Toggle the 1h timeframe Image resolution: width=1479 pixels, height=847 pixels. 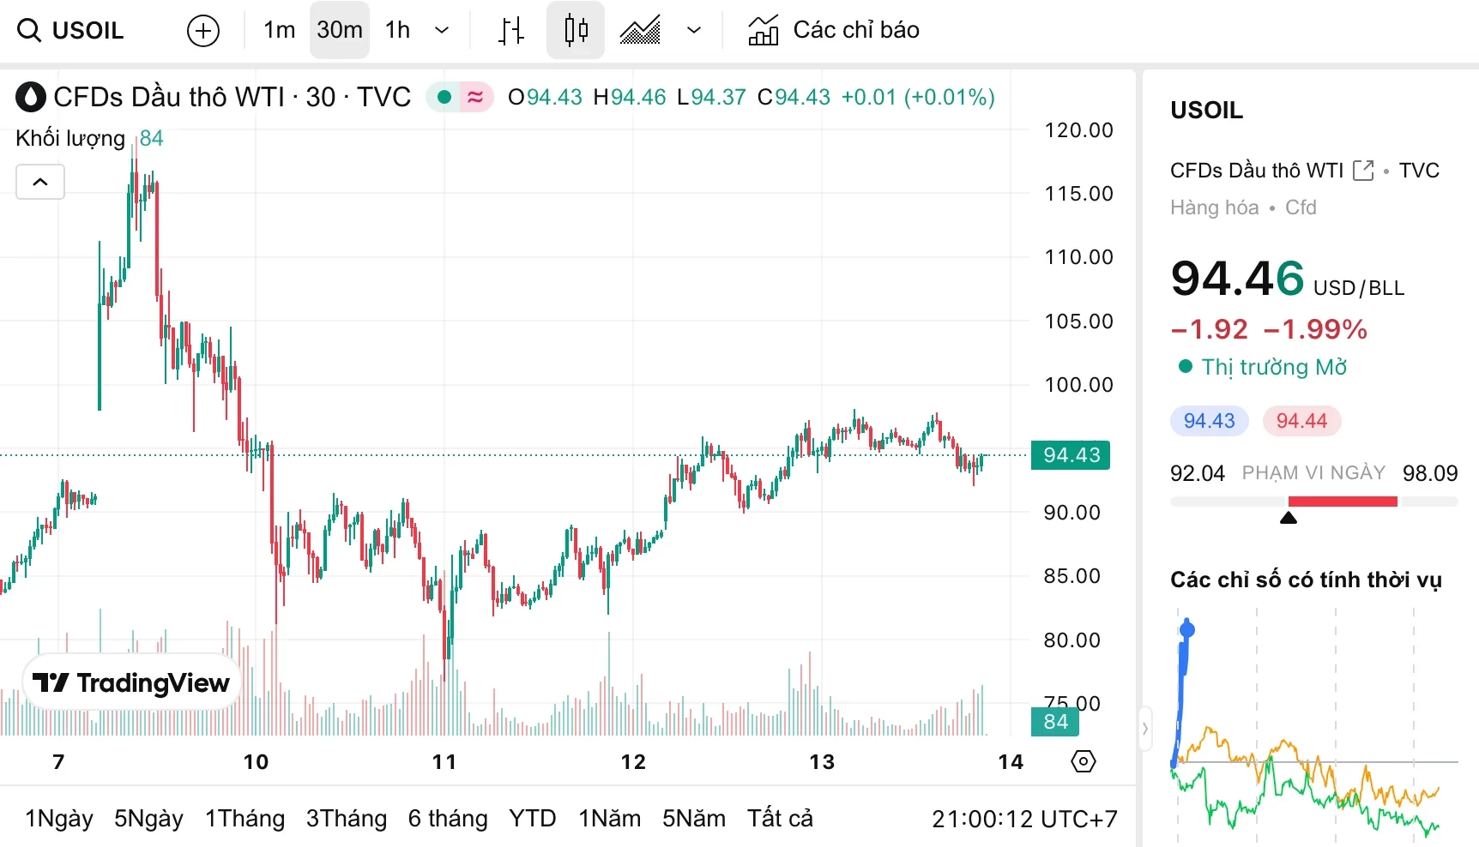pos(397,31)
